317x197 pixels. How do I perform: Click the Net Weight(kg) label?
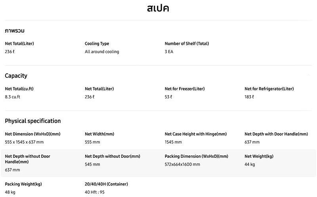click(x=259, y=156)
